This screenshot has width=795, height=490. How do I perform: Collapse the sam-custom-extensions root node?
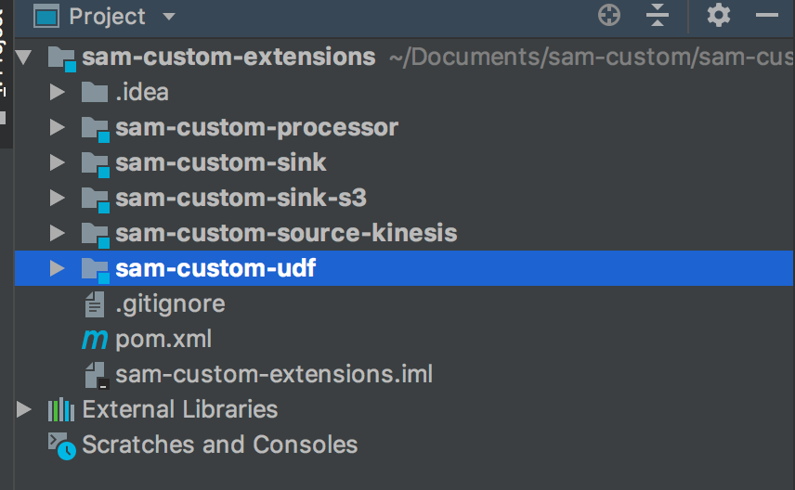[x=24, y=58]
